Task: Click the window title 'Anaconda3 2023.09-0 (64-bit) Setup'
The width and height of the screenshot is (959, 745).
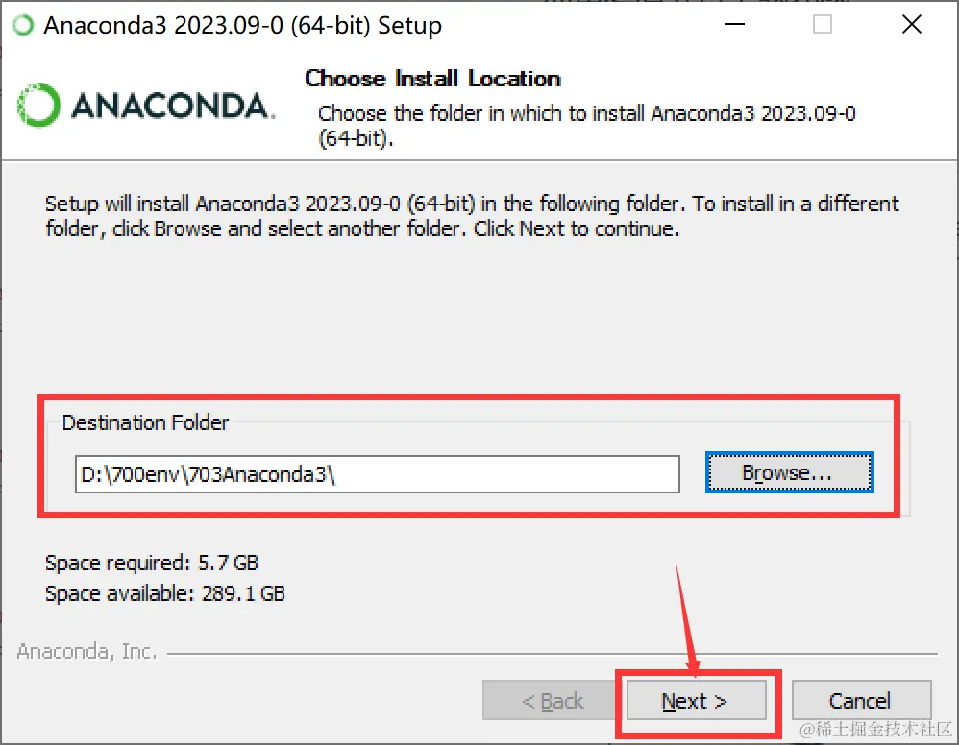Action: click(243, 26)
